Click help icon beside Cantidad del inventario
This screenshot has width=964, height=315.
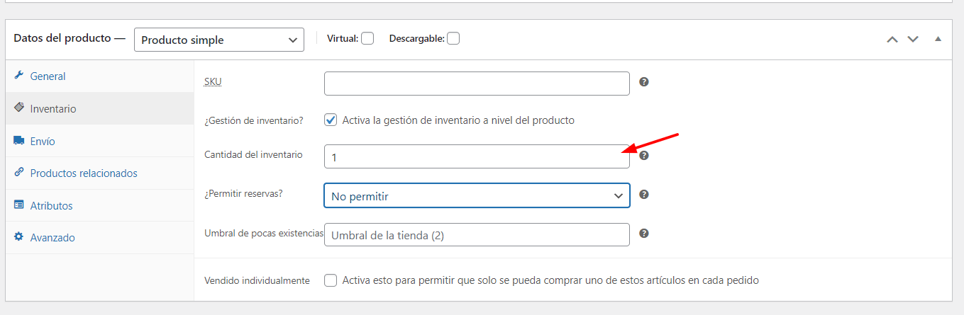644,156
